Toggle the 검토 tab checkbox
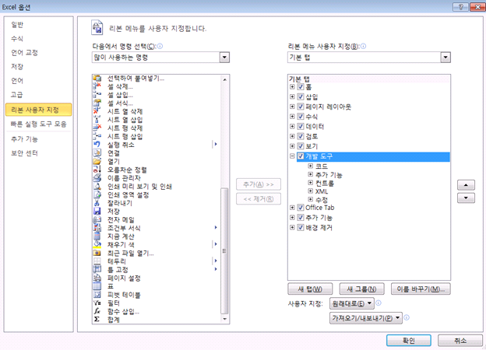The width and height of the screenshot is (486, 350). pyautogui.click(x=301, y=136)
